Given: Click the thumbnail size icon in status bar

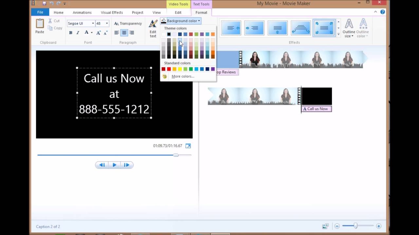Looking at the screenshot, I should (x=325, y=226).
